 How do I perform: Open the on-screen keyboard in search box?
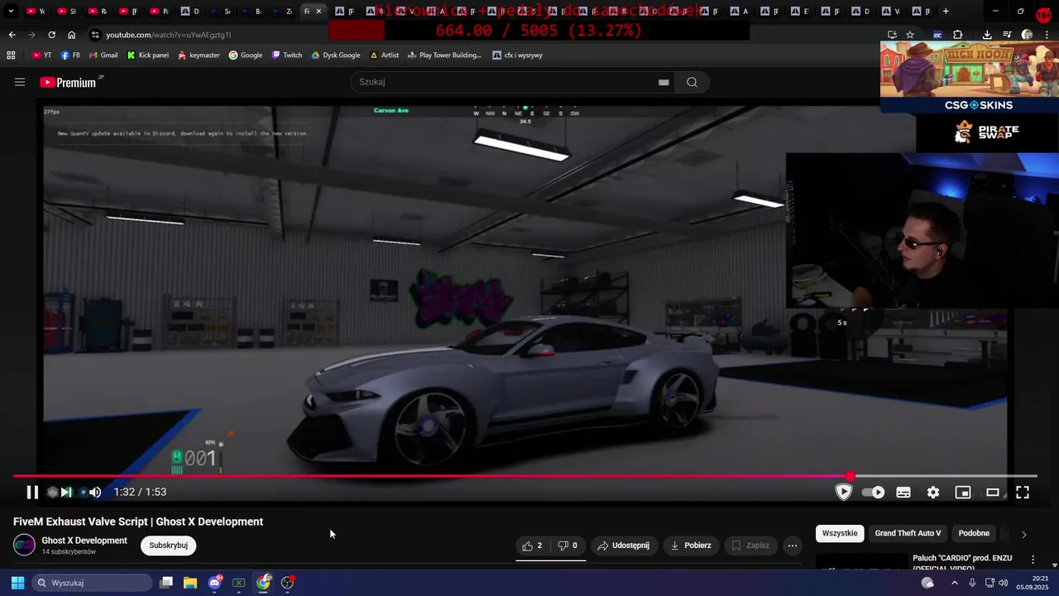point(664,82)
